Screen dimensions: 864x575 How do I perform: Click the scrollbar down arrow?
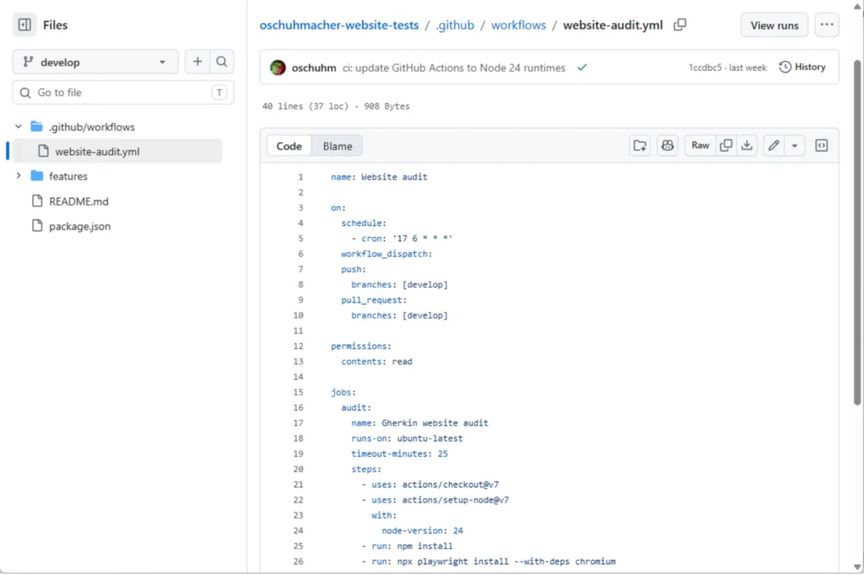pos(857,567)
